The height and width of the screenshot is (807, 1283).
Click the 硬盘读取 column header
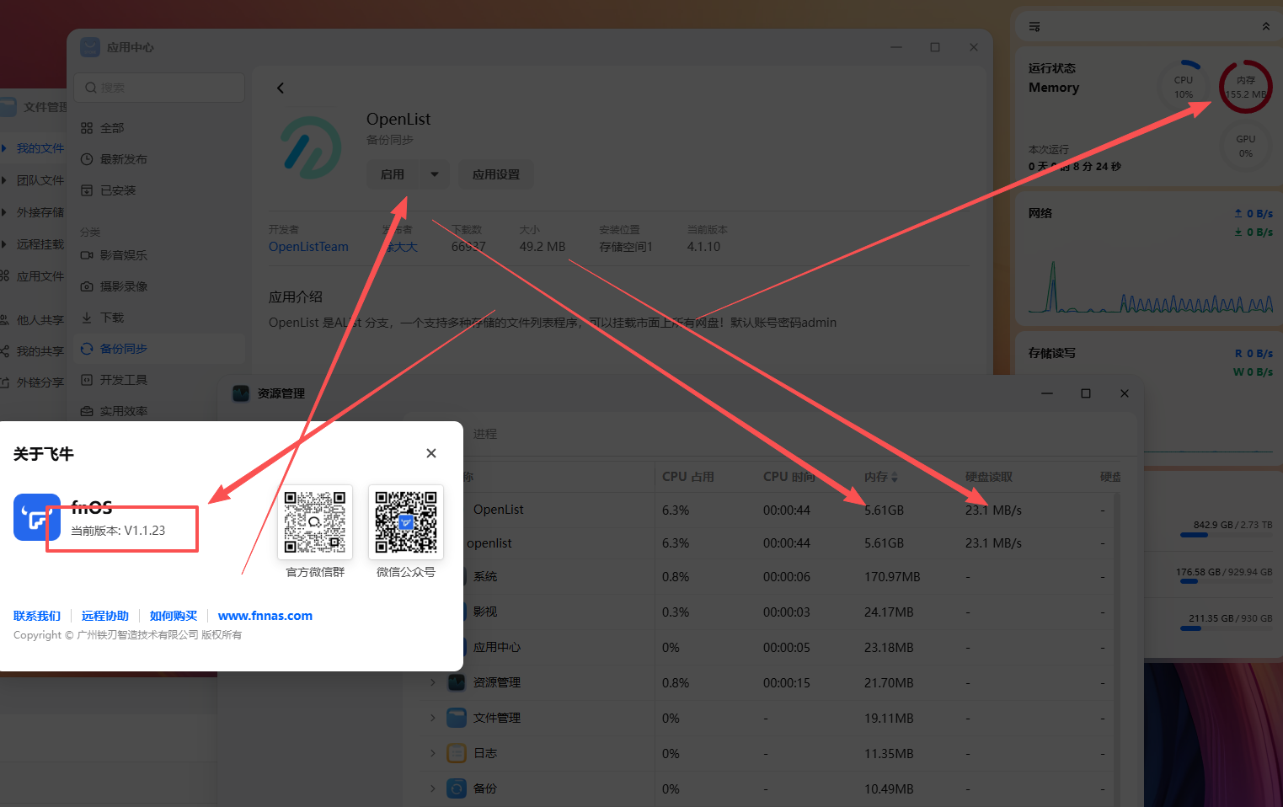pos(989,477)
